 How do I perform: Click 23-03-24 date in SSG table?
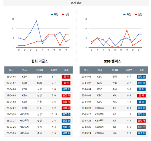point(86,133)
